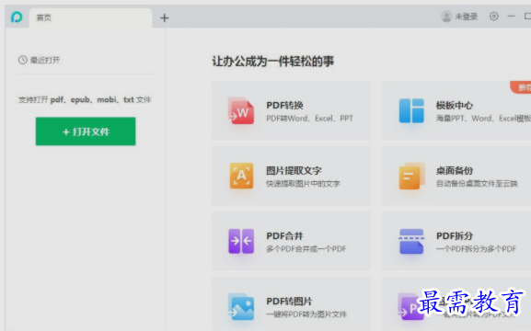531x331 pixels.
Task: Click the 自动备份桌面文件至云端 description
Action: tap(477, 184)
